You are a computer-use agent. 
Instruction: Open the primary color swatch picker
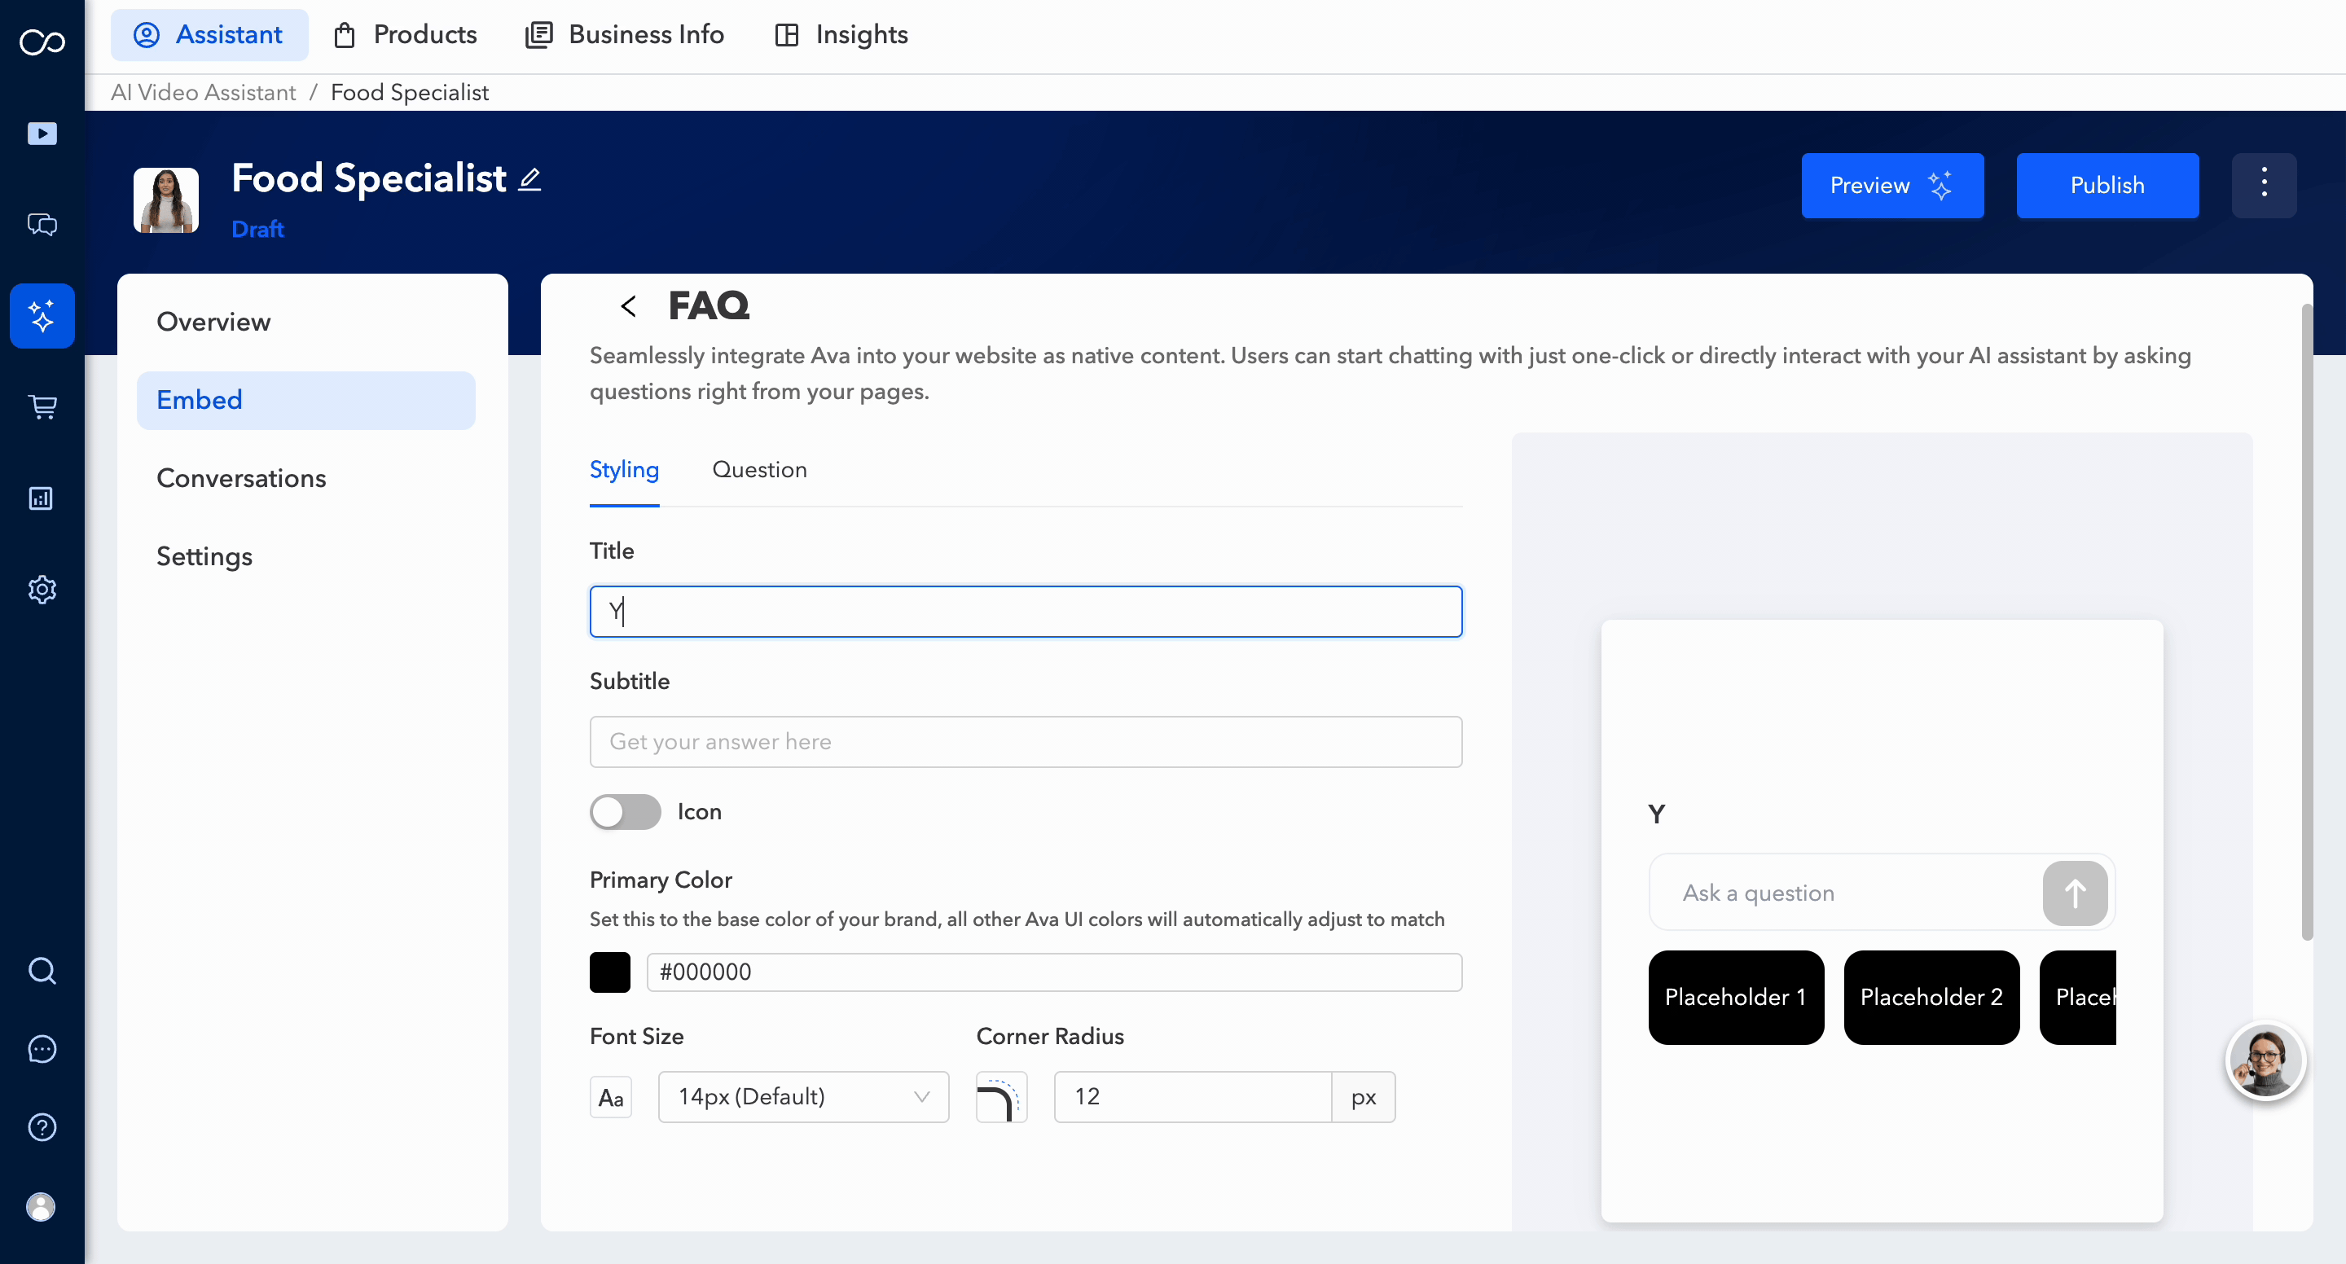tap(609, 972)
